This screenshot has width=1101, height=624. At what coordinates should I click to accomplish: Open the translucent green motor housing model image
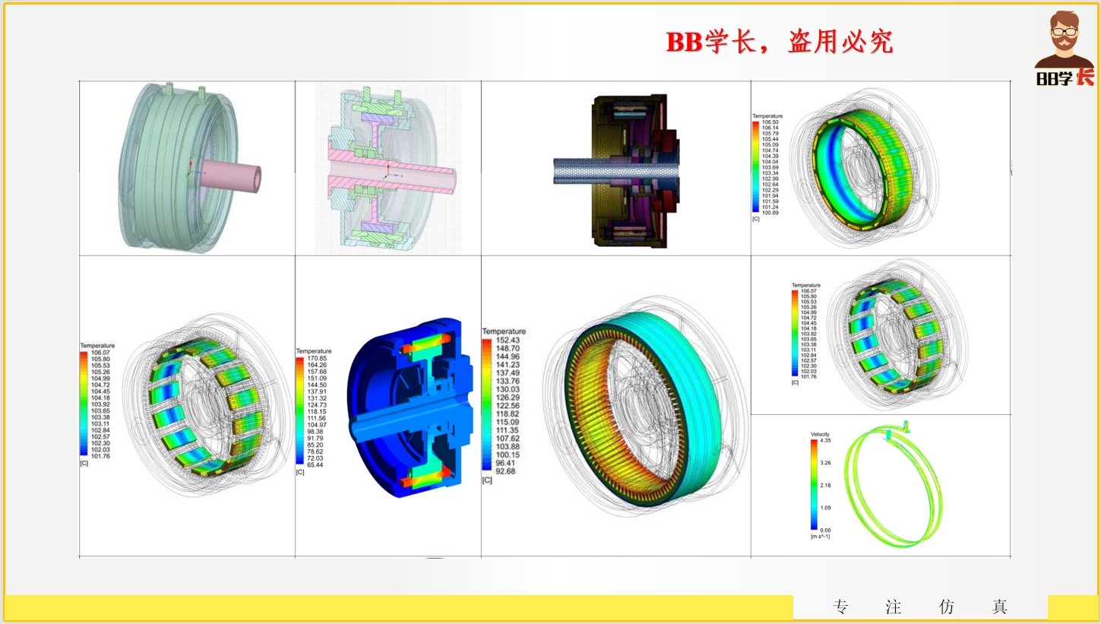tap(188, 167)
